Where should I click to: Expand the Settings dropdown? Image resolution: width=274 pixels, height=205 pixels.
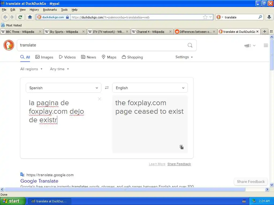pyautogui.click(x=184, y=57)
